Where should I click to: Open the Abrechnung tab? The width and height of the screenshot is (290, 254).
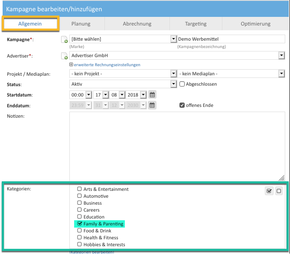tap(137, 24)
